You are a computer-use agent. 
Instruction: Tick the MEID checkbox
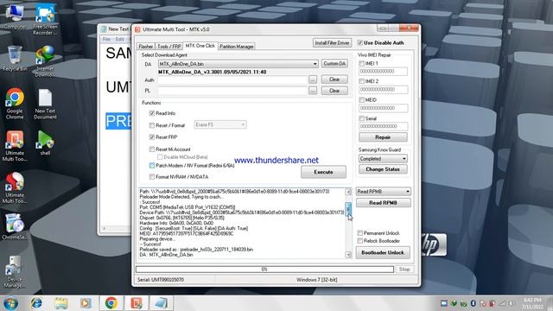point(361,100)
